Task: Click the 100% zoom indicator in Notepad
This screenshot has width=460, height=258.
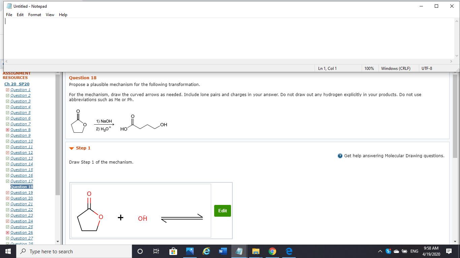Action: (x=369, y=68)
